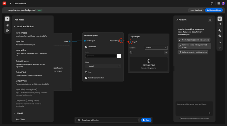The height and width of the screenshot is (126, 227).
Task: Click the Search and add nodes field
Action: pyautogui.click(x=107, y=120)
